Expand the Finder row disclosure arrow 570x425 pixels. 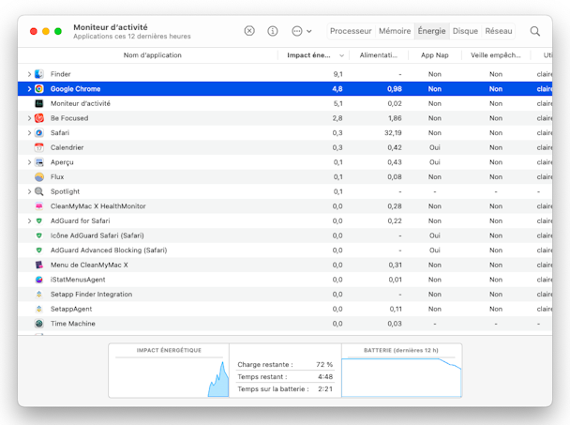point(29,74)
